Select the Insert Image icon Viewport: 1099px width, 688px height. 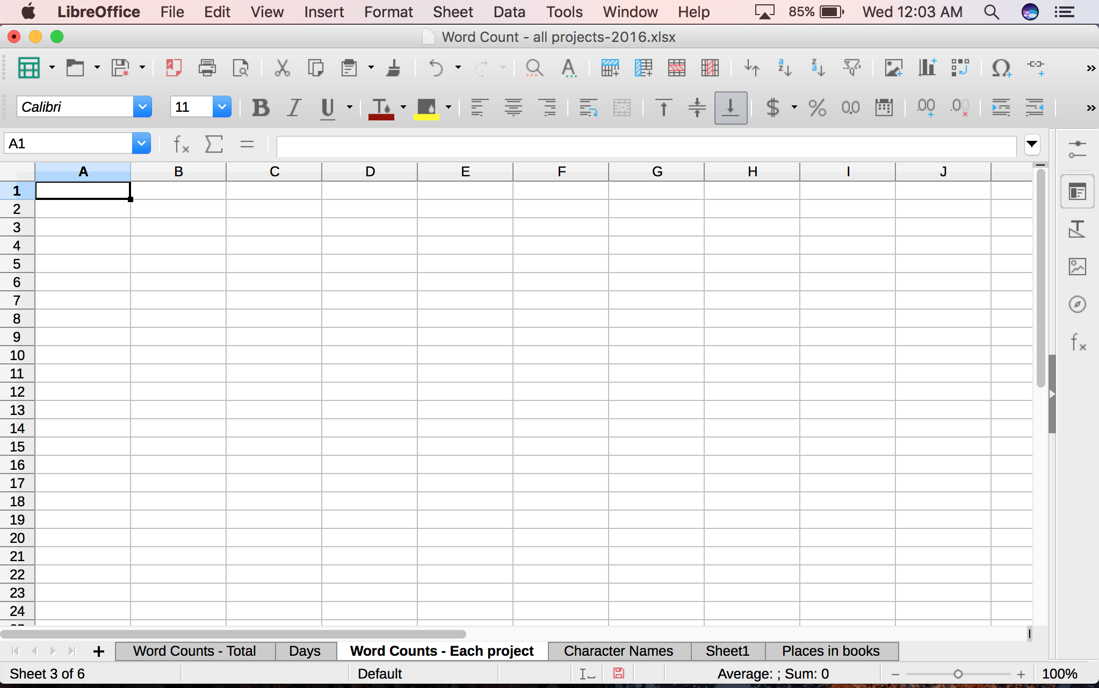pos(892,67)
